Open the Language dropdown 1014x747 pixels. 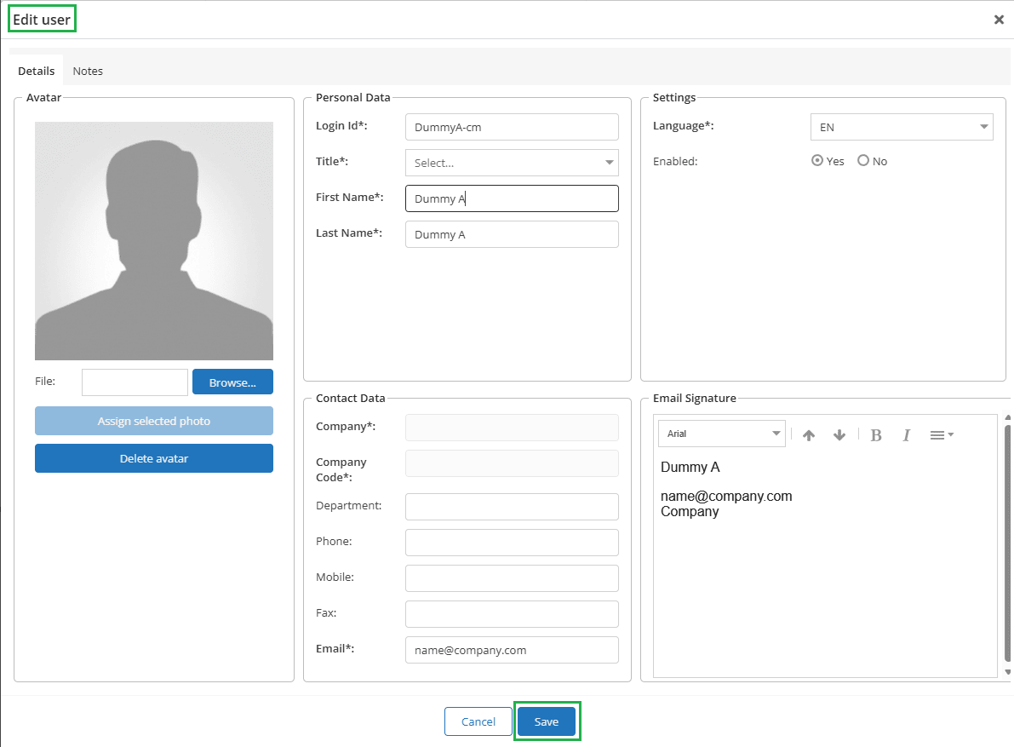[902, 128]
